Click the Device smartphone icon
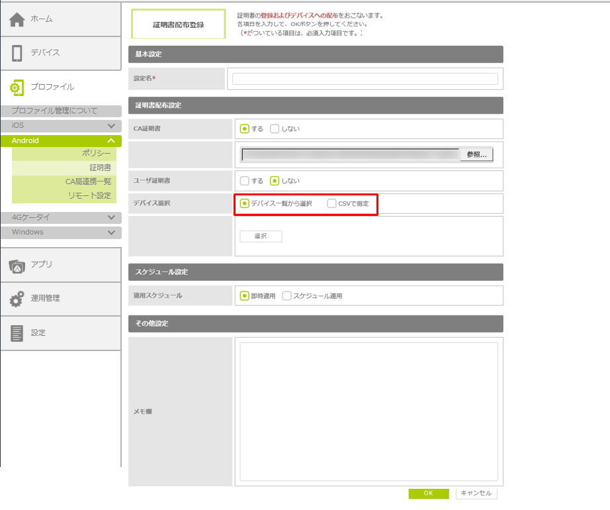This screenshot has height=510, width=610. coord(17,53)
